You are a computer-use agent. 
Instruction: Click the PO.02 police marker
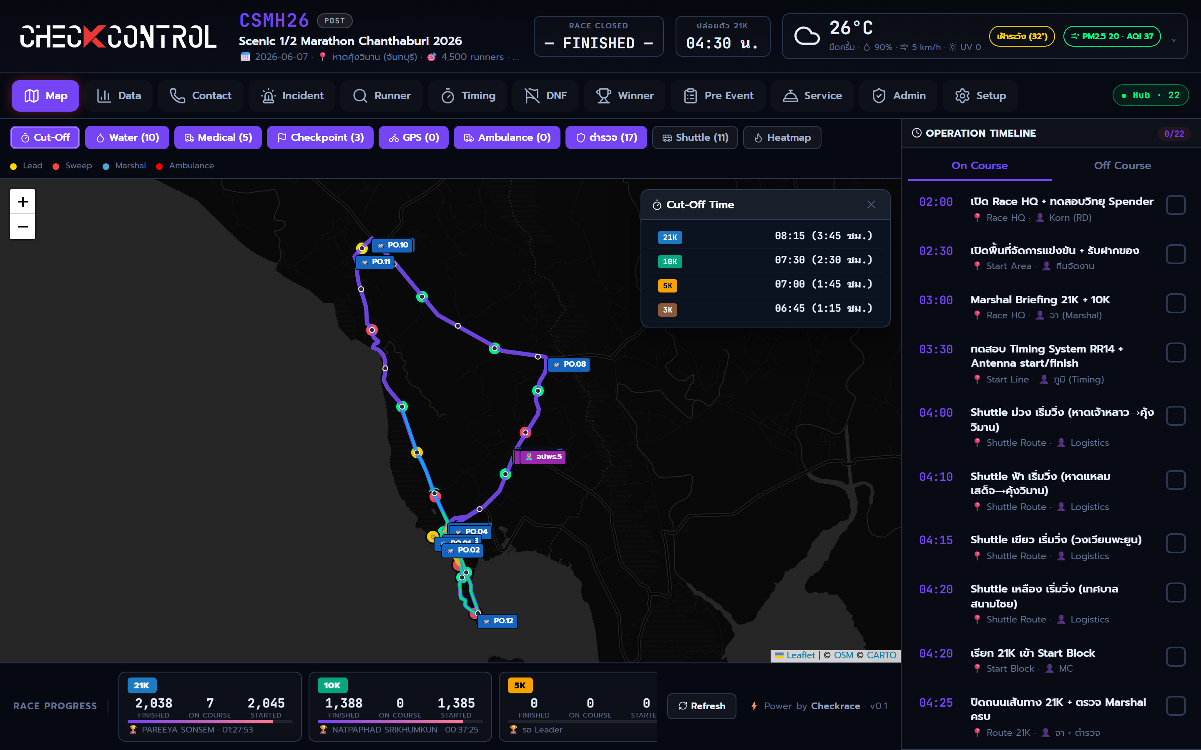tap(462, 550)
